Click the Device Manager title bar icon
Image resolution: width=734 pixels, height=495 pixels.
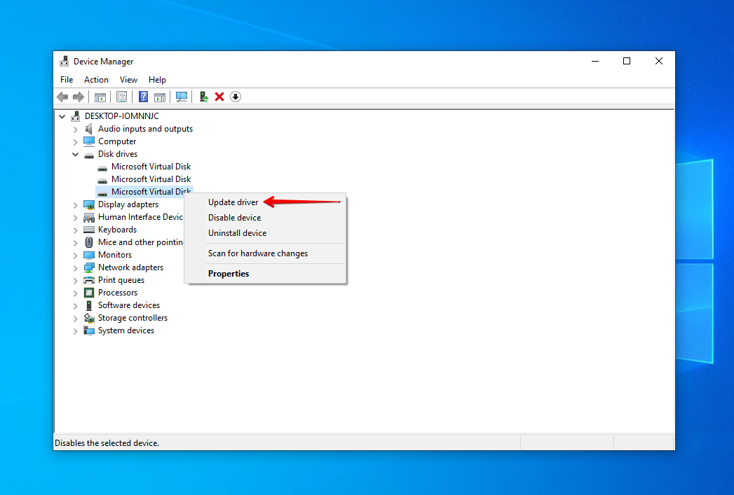tap(64, 61)
